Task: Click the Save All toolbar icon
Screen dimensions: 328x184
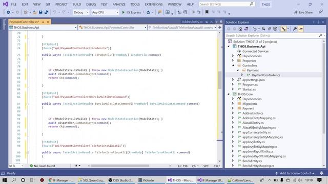Action: pyautogui.click(x=46, y=12)
